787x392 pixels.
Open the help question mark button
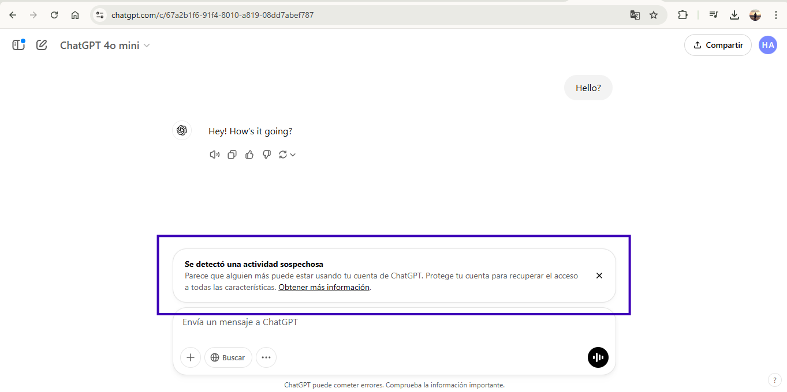(x=774, y=380)
